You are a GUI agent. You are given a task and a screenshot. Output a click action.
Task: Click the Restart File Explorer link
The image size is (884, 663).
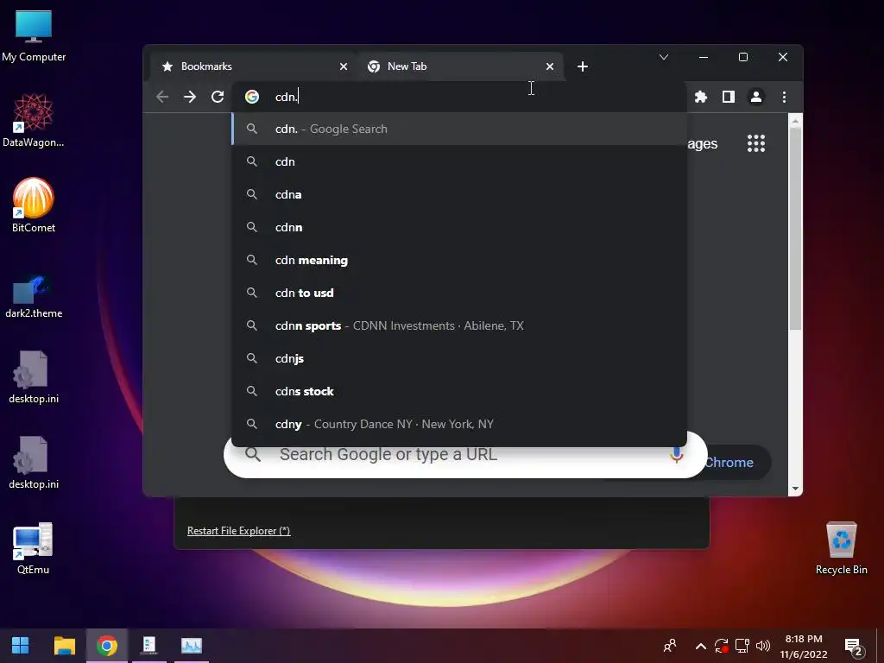tap(238, 531)
